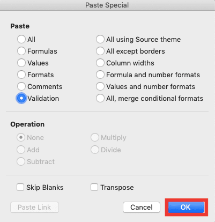
Task: Click the Cancel button
Action: tap(142, 207)
